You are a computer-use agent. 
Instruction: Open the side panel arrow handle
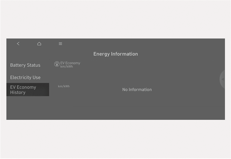(x=222, y=79)
